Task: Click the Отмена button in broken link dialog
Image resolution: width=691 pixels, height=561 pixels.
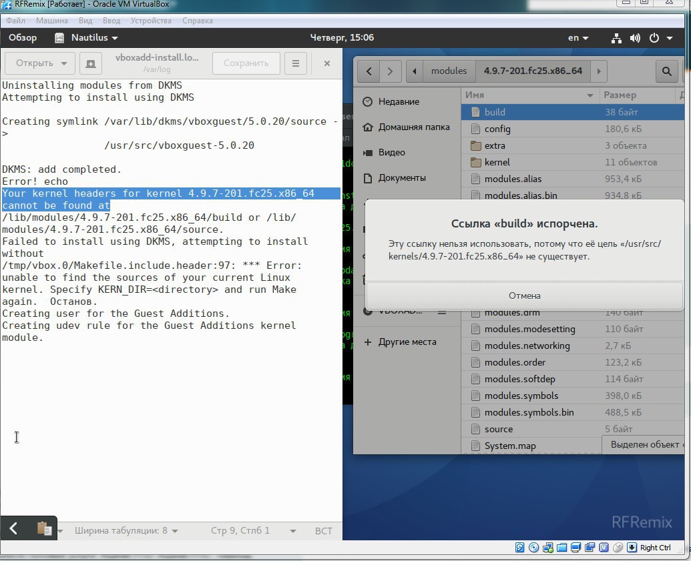Action: (x=524, y=296)
